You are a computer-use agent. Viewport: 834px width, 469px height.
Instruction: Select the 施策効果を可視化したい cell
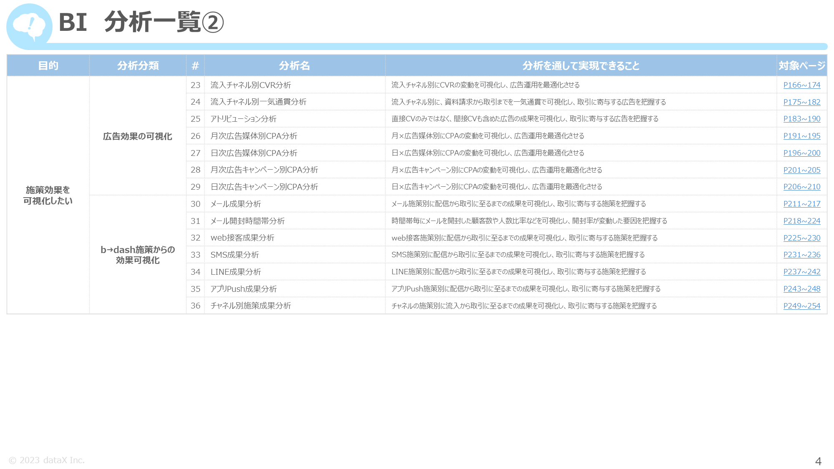pyautogui.click(x=48, y=195)
